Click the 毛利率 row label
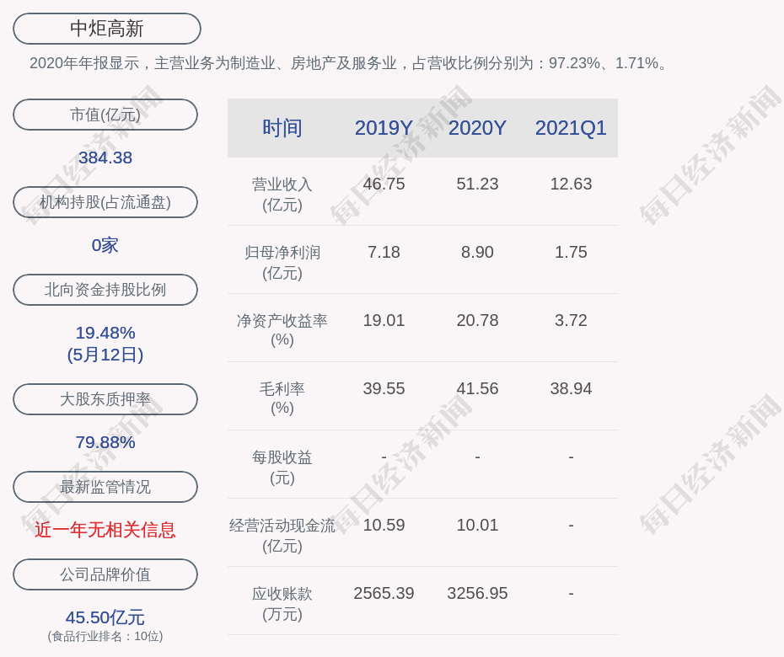This screenshot has height=657, width=784. click(x=282, y=398)
